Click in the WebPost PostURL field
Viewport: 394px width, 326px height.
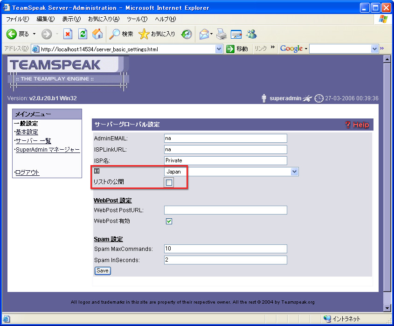(225, 210)
